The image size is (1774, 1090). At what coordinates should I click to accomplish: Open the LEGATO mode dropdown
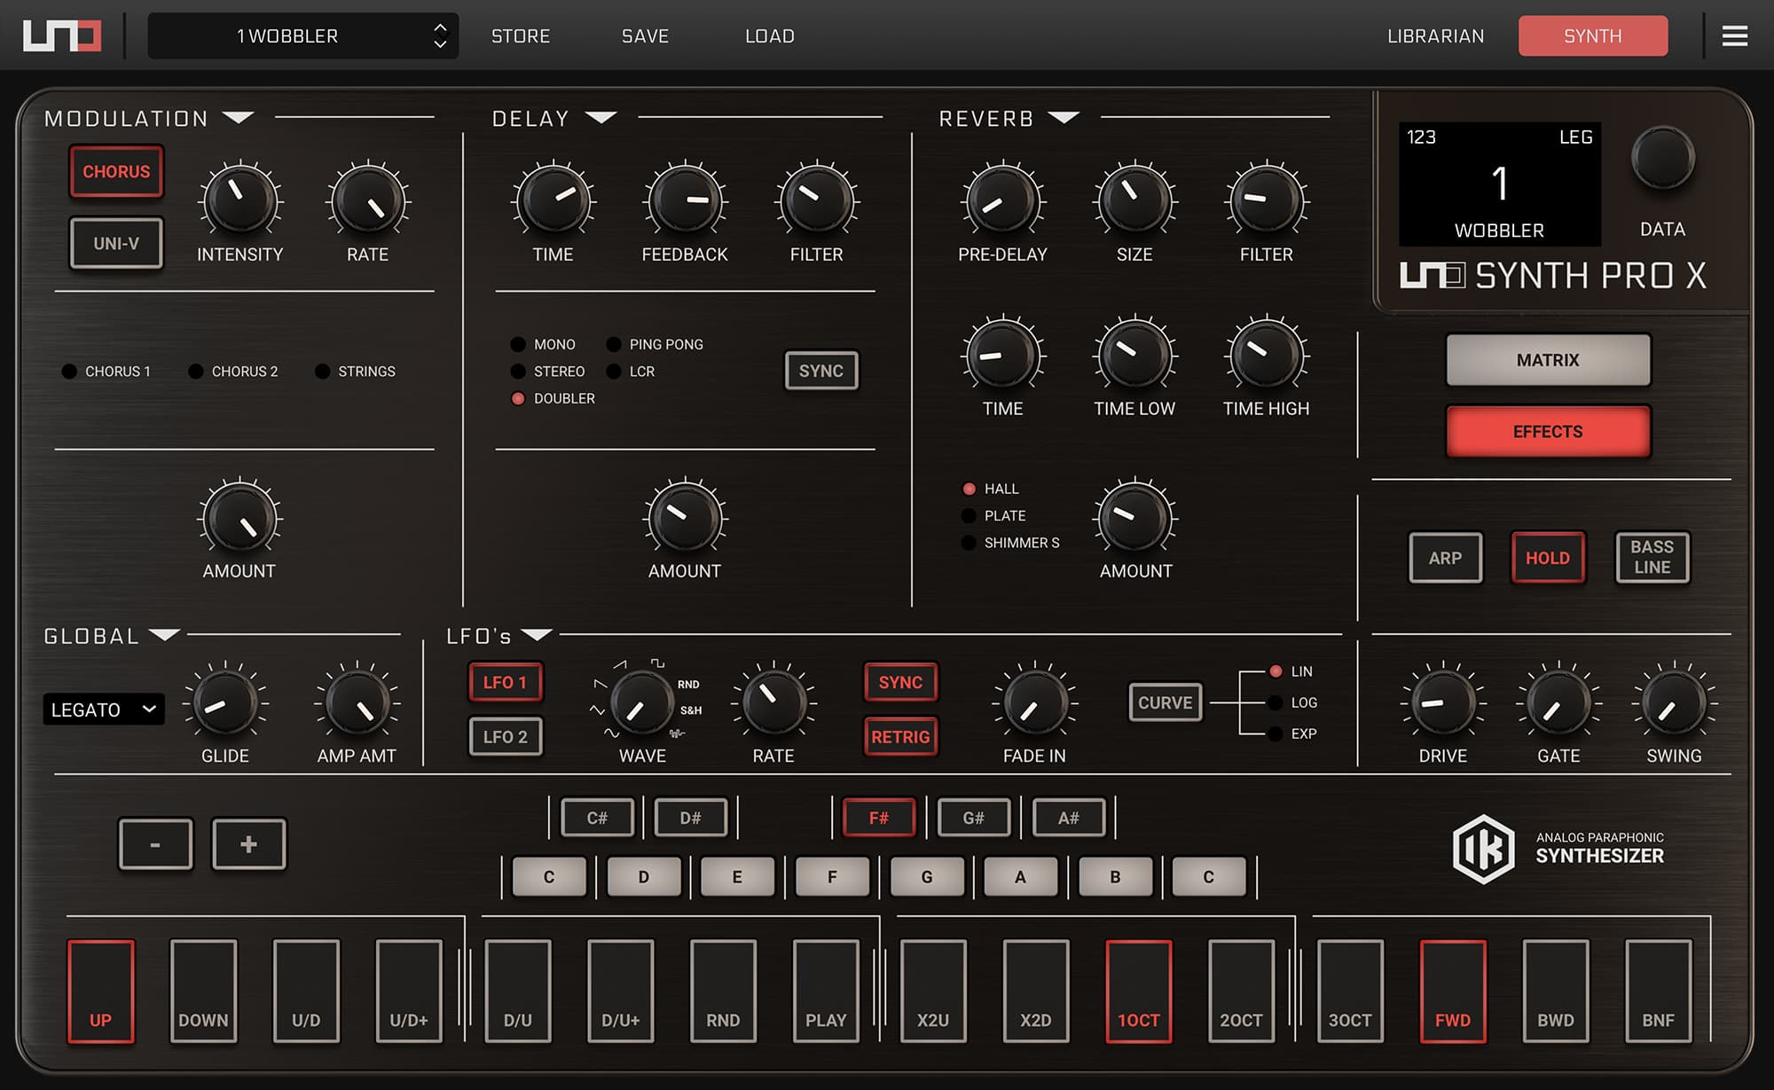[x=103, y=710]
